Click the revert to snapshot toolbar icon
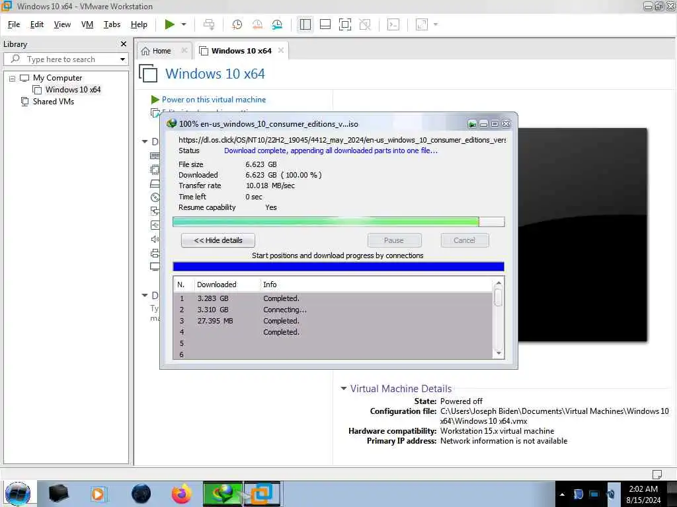Viewport: 677px width, 507px height. pos(257,24)
